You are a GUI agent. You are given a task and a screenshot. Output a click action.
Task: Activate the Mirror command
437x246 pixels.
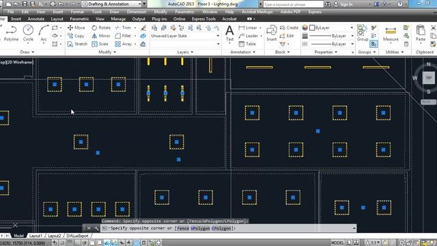tap(101, 36)
